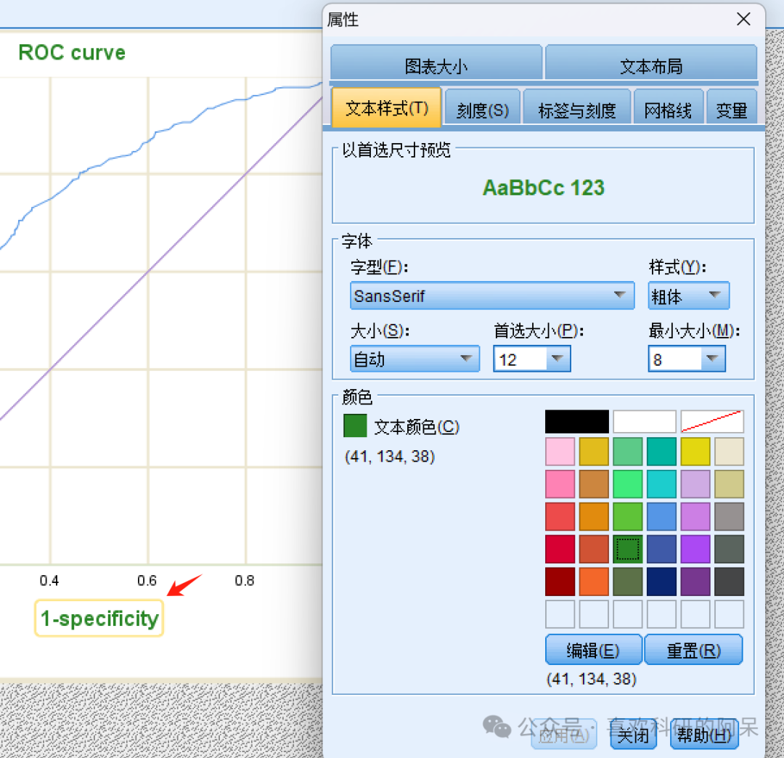Pick the coral red swatch
The width and height of the screenshot is (784, 758).
(x=560, y=516)
